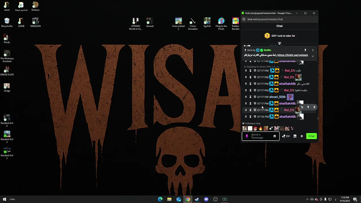Click ban shield on "قفسجي حلو" message

tap(255, 84)
